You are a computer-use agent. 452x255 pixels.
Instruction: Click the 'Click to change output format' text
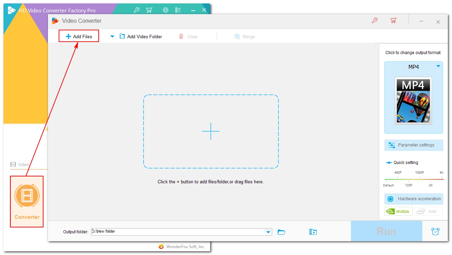pos(413,53)
